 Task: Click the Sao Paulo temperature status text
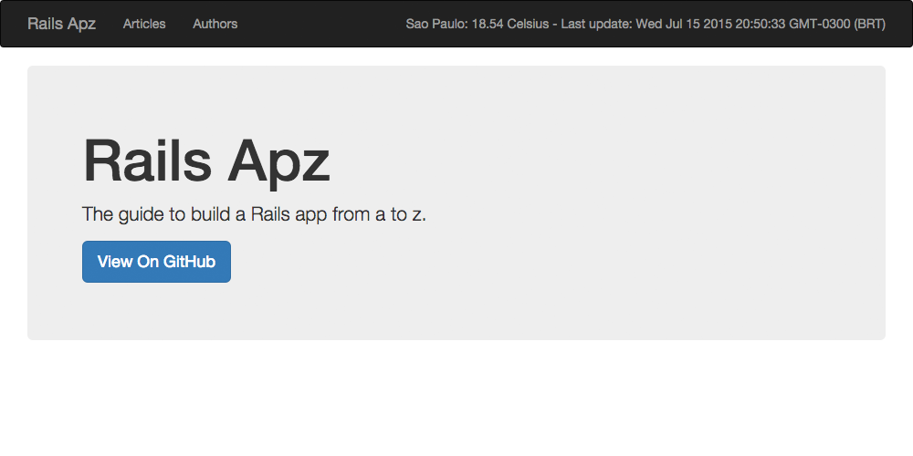645,24
